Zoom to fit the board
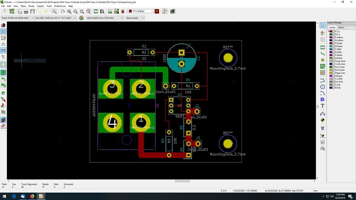Image resolution: width=356 pixels, height=200 pixels. tap(82, 11)
